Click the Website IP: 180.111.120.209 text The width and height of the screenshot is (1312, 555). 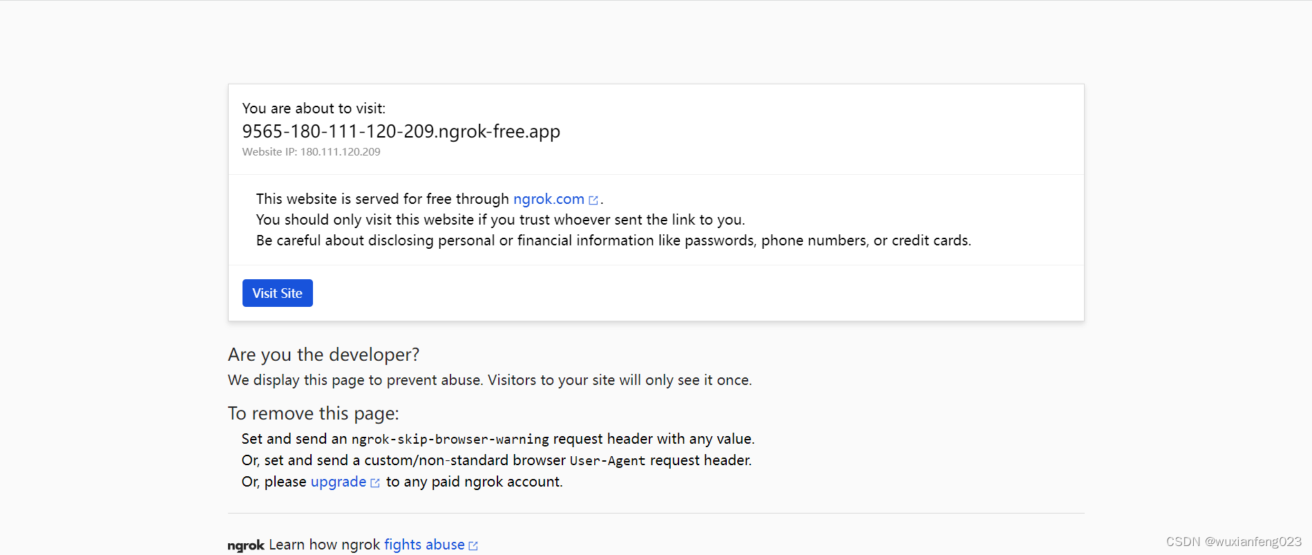311,152
